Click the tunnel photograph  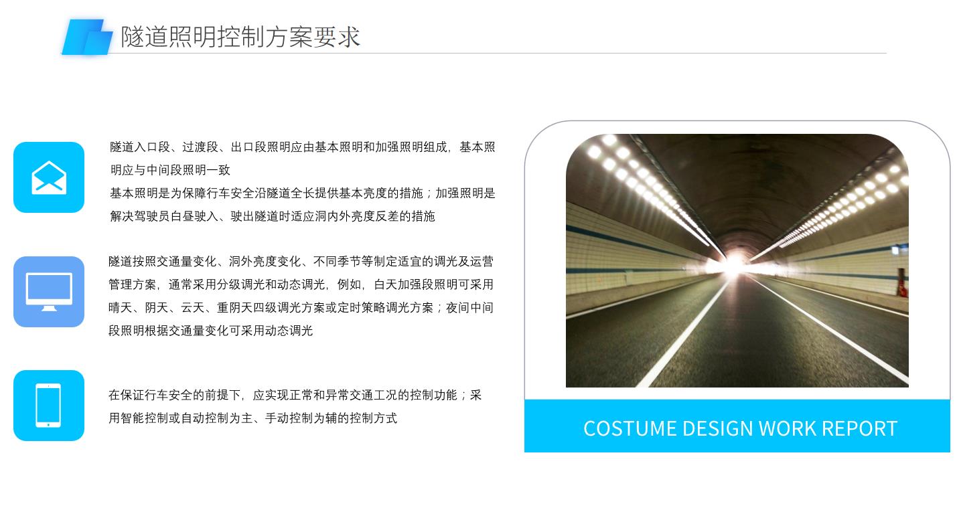pyautogui.click(x=737, y=260)
